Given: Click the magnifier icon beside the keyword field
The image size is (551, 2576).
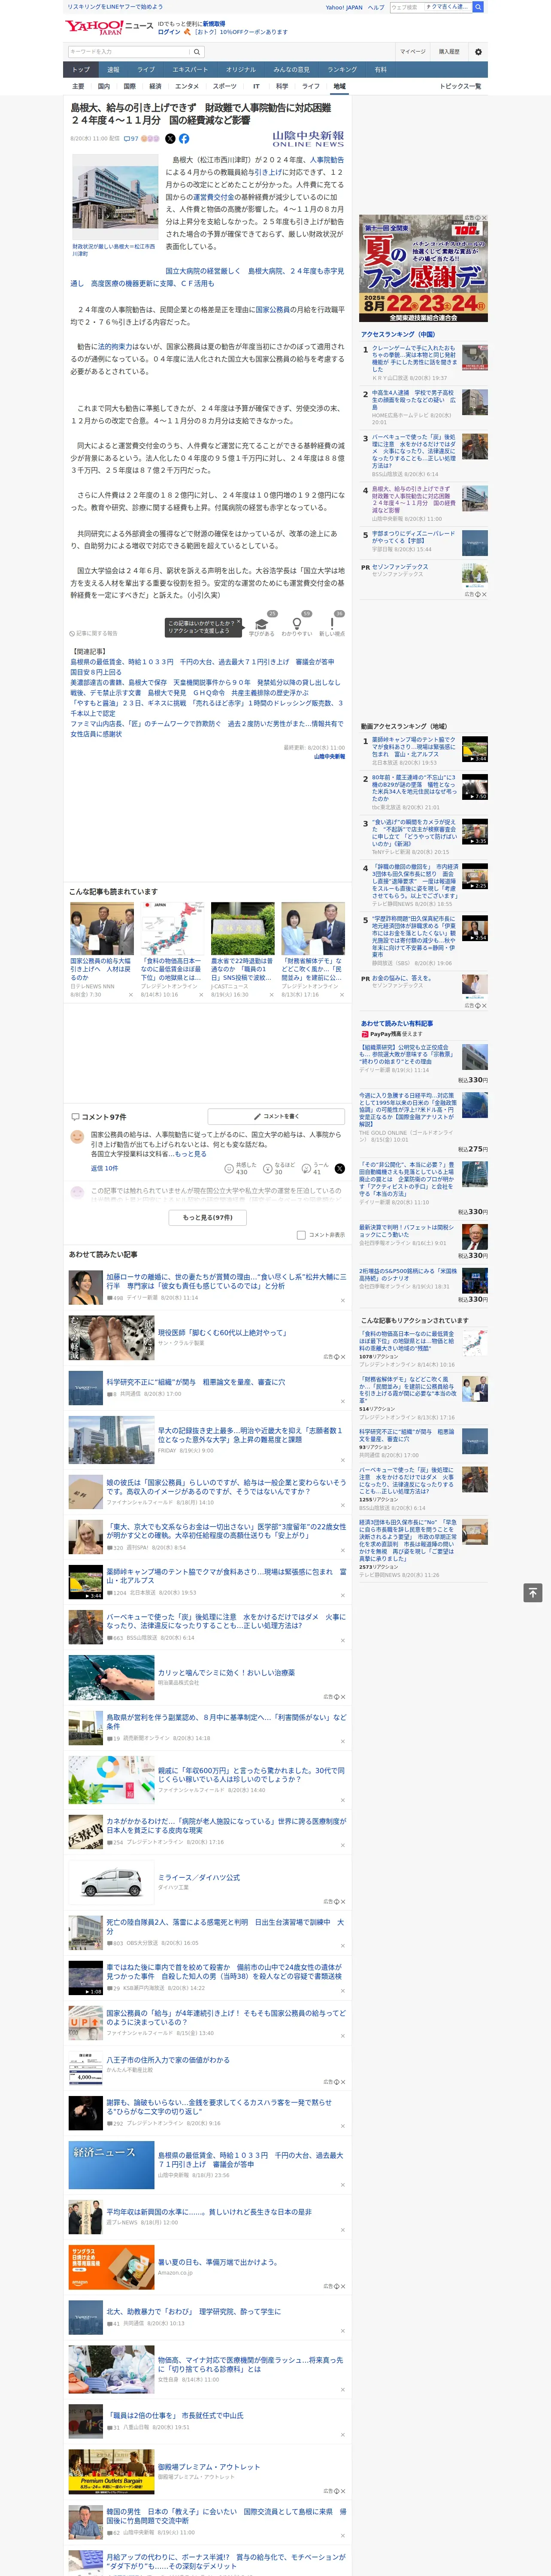Looking at the screenshot, I should 196,52.
